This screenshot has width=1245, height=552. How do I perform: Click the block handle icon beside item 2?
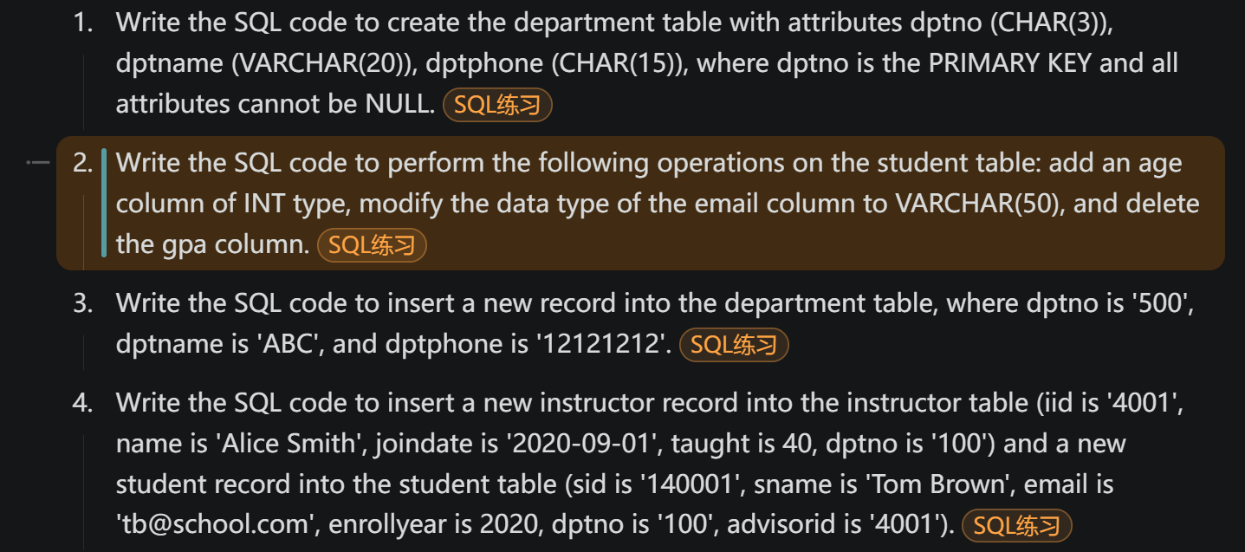click(x=37, y=163)
